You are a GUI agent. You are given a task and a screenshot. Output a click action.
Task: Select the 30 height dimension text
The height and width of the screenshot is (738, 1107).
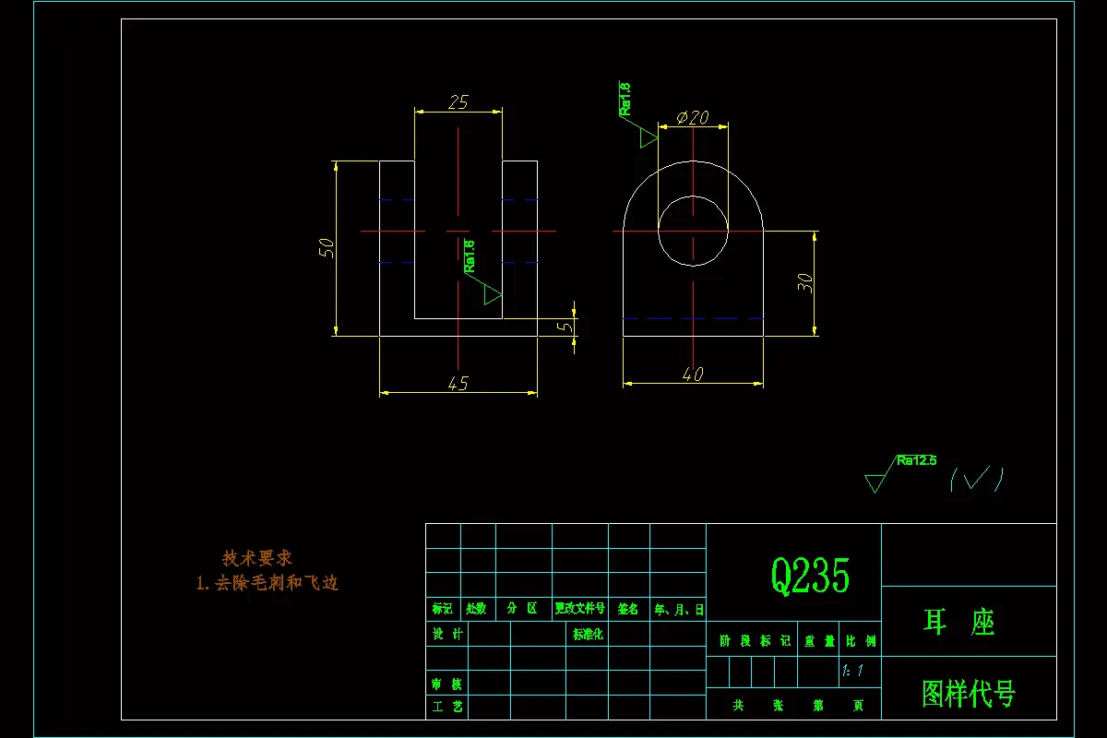(x=805, y=283)
